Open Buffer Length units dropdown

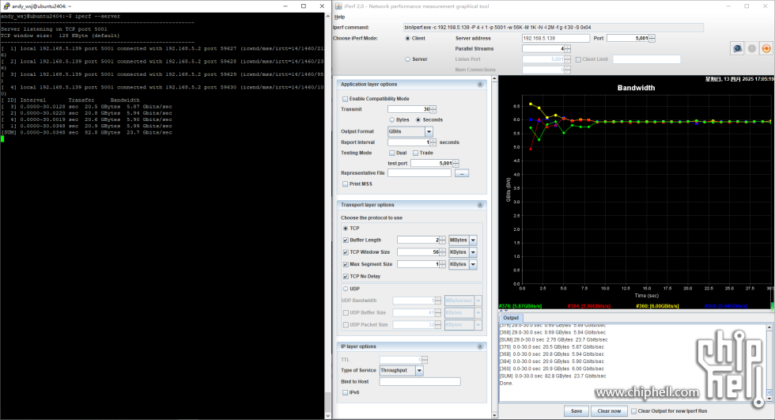point(473,240)
